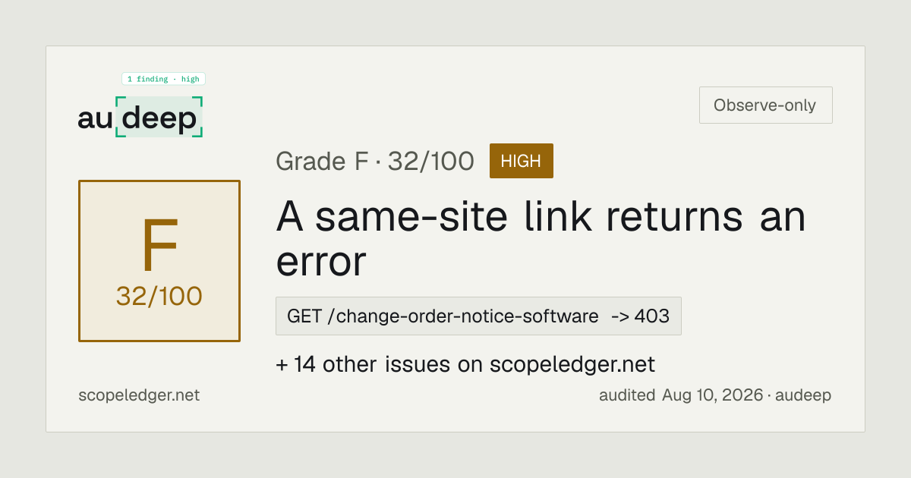Click the word "error" in the headline
The height and width of the screenshot is (478, 911).
[x=321, y=262]
